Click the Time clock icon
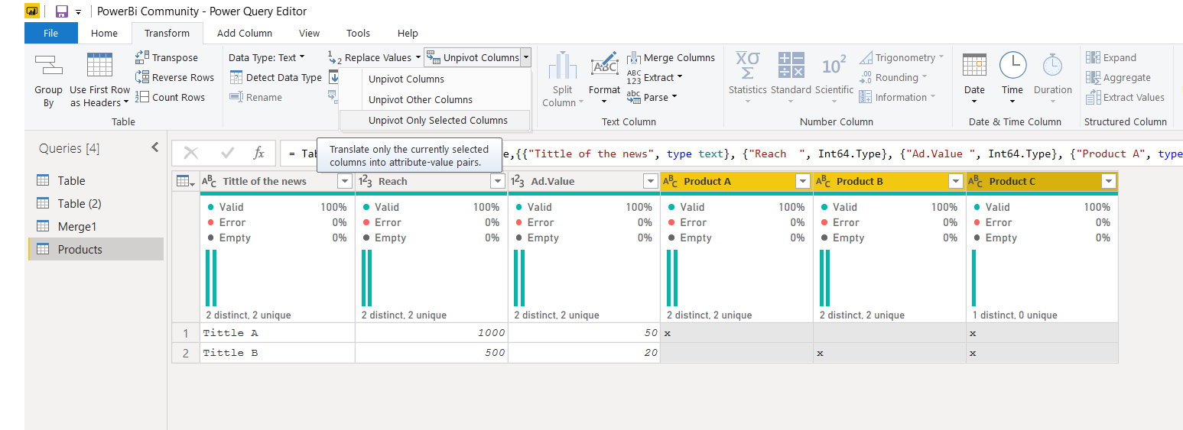The height and width of the screenshot is (430, 1183). tap(1013, 66)
